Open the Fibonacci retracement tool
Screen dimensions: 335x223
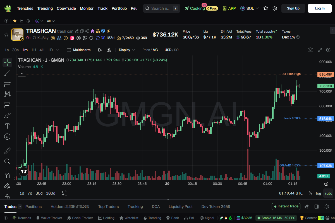[x=7, y=84]
